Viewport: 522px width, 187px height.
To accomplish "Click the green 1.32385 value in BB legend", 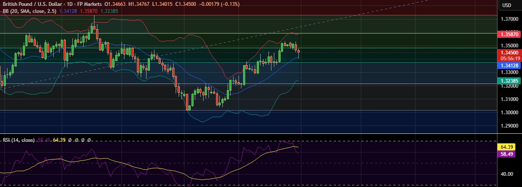I will click(x=109, y=11).
